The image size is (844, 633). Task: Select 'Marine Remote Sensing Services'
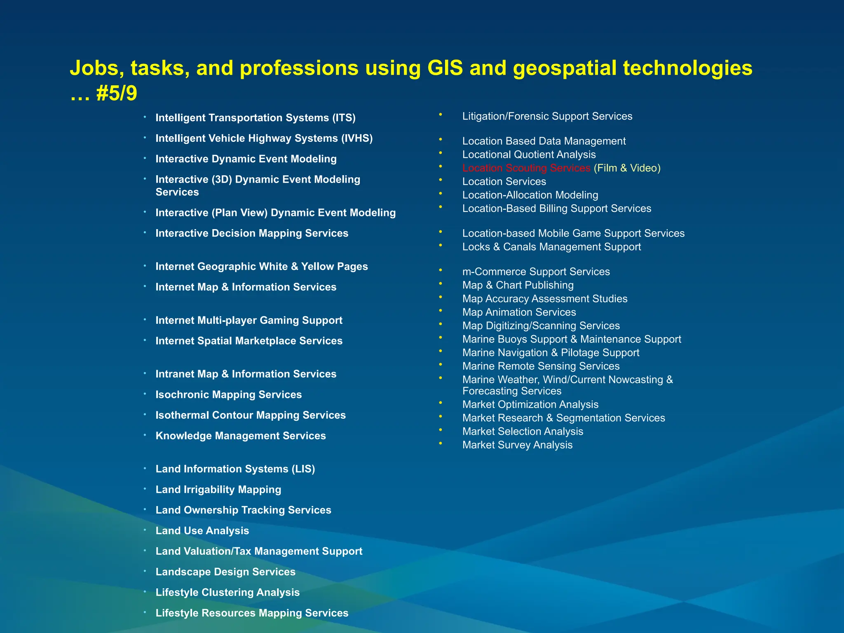coord(541,366)
